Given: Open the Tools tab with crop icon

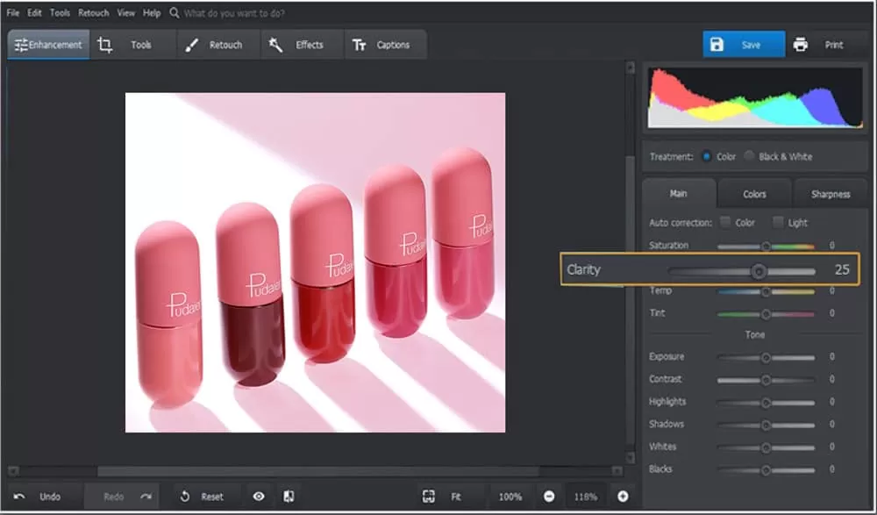Looking at the screenshot, I should pyautogui.click(x=133, y=45).
